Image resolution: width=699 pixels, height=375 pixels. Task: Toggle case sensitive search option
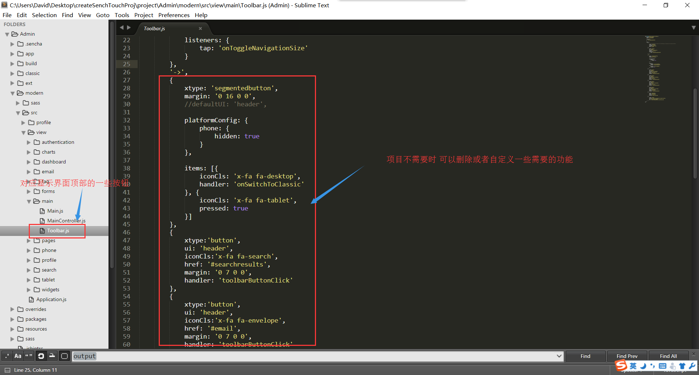click(x=18, y=356)
